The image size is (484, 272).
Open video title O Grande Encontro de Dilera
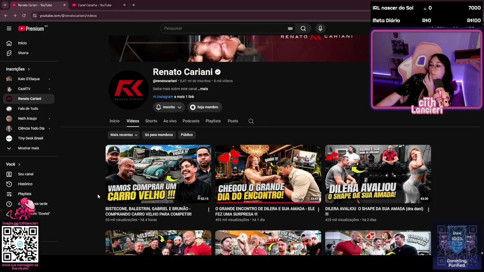[x=265, y=212]
